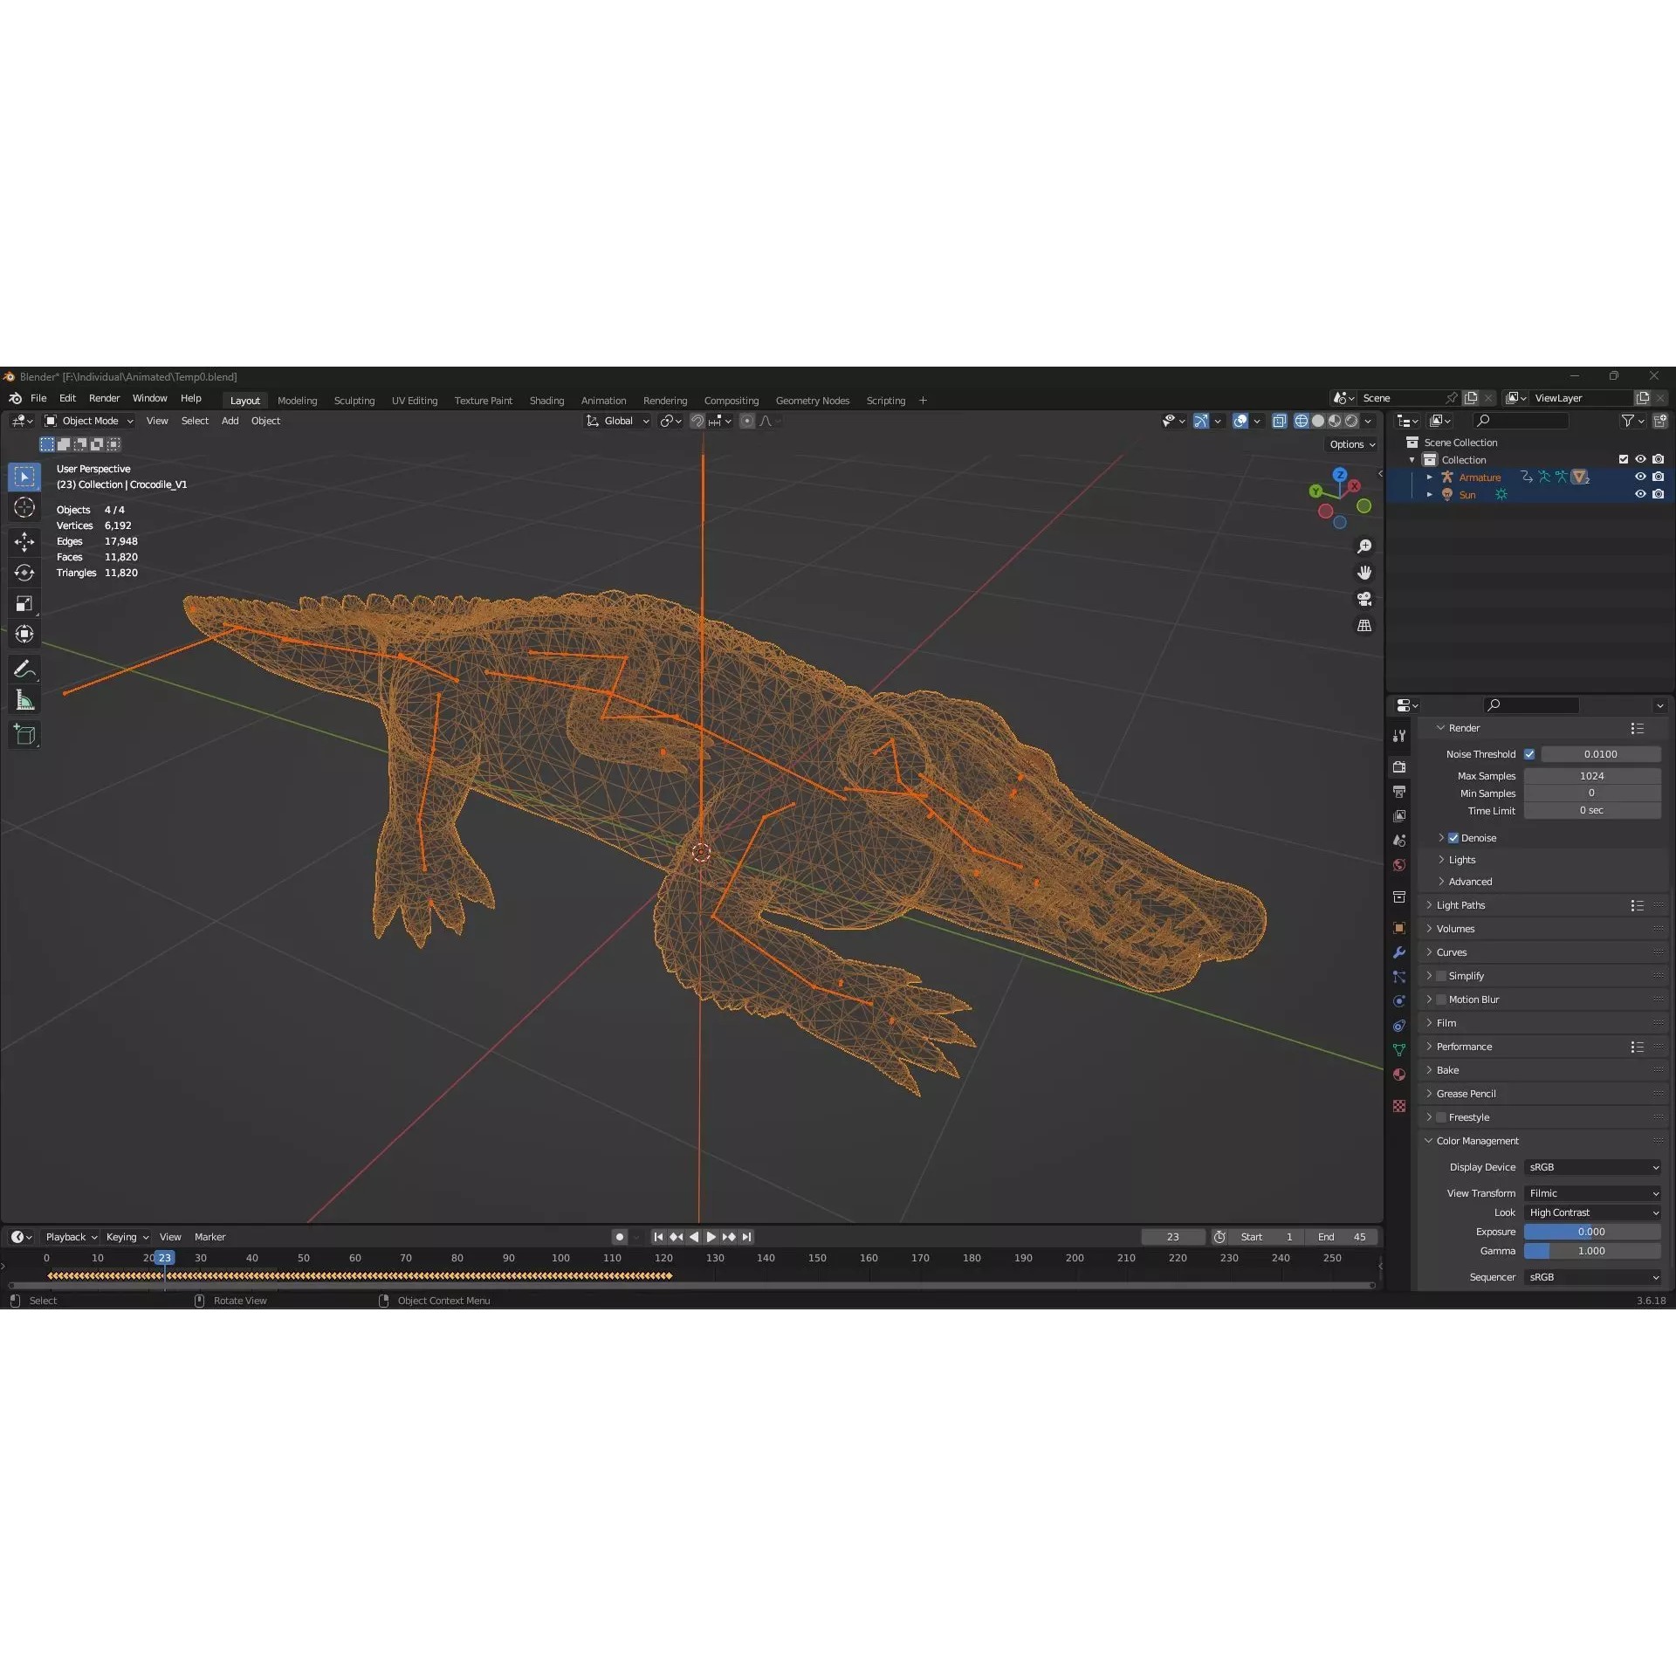The height and width of the screenshot is (1676, 1676).
Task: Click the Options button in viewport header
Action: [x=1350, y=444]
